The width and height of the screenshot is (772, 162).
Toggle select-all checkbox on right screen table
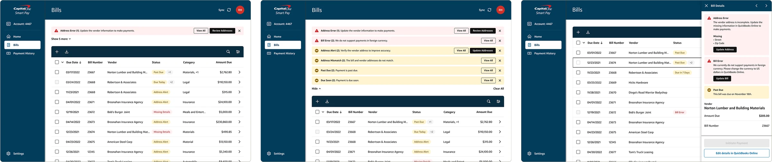578,43
